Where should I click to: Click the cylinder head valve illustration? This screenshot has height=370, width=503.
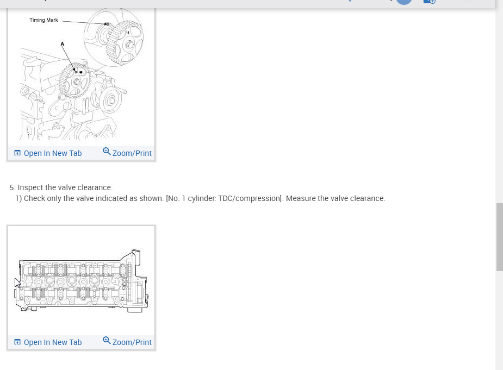click(x=82, y=281)
